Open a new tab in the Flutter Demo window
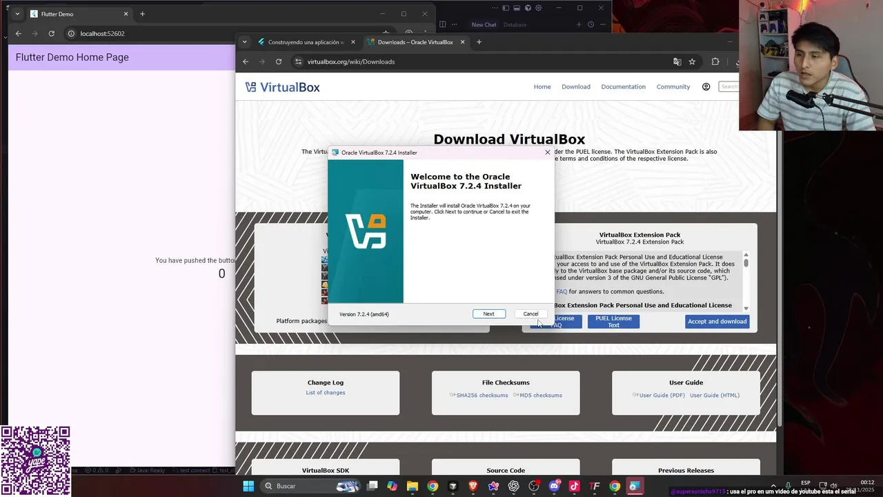 142,14
